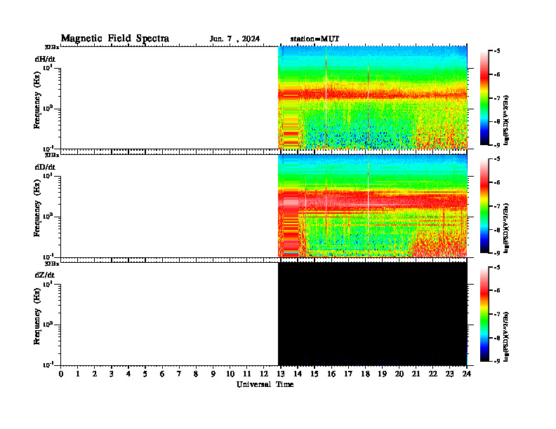Click the 10^0 frequency tick of dH/dt panel
556x429 pixels.
click(48, 109)
